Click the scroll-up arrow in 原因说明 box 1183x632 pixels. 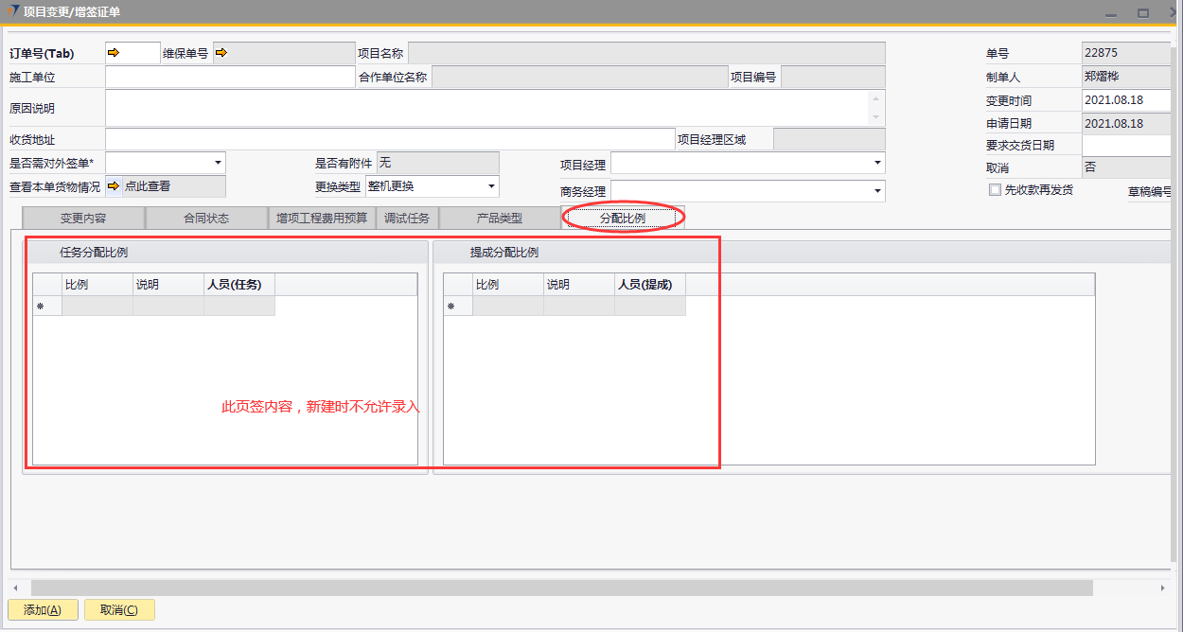[875, 98]
